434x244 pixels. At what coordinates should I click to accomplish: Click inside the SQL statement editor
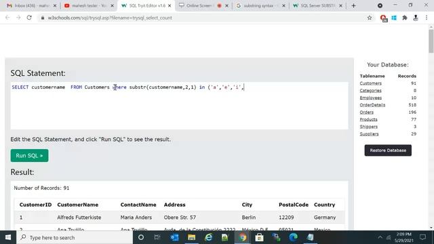179,106
